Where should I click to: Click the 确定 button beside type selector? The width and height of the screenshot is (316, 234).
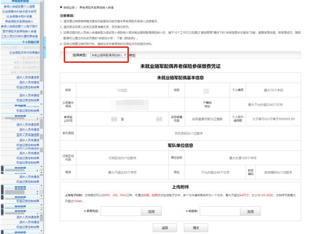pyautogui.click(x=133, y=55)
